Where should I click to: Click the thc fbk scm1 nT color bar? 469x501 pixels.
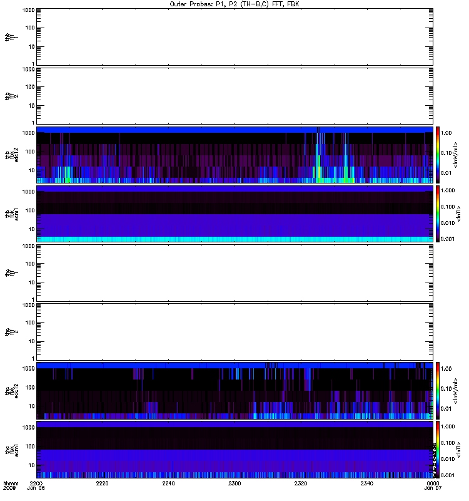[x=437, y=450]
